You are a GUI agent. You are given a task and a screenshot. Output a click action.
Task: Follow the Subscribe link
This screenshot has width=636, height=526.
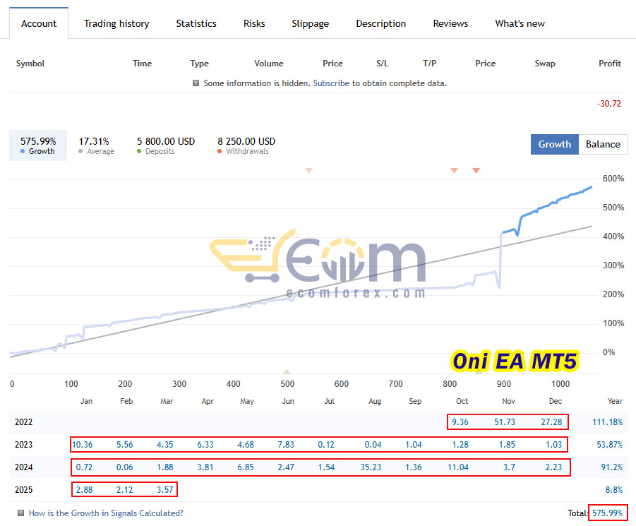click(x=331, y=83)
